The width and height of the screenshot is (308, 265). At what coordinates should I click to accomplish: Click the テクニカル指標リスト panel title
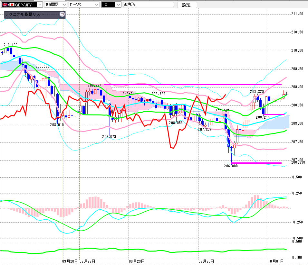click(24, 14)
